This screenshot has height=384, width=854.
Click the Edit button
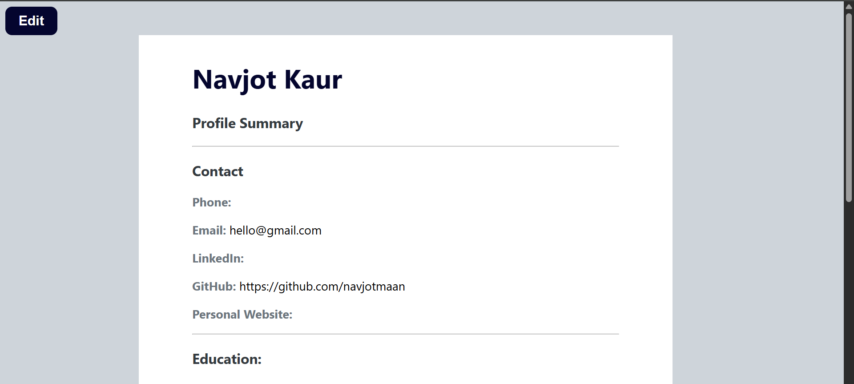(31, 21)
